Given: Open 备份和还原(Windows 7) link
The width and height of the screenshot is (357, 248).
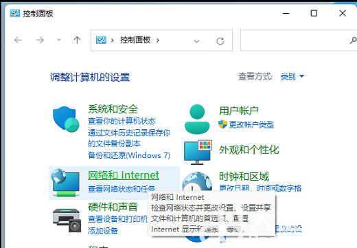Looking at the screenshot, I should [129, 155].
